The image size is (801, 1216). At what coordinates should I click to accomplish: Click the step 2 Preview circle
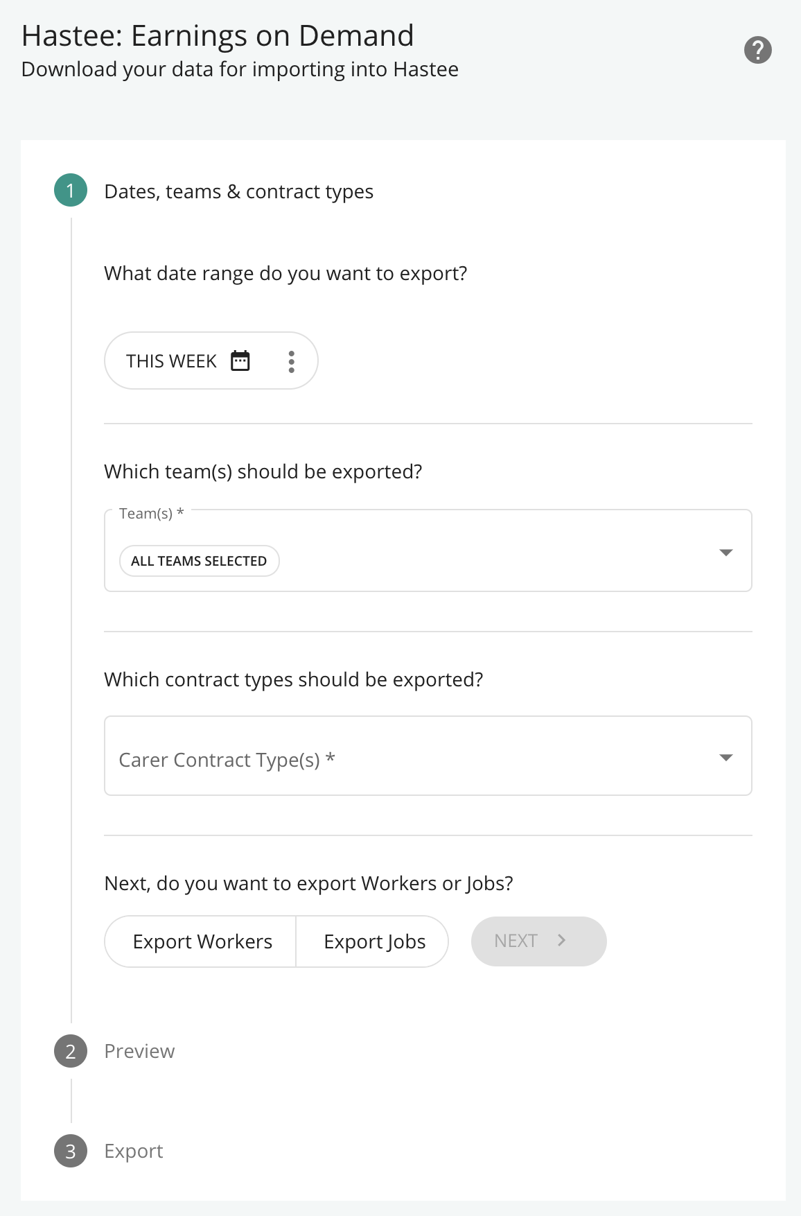point(71,1051)
